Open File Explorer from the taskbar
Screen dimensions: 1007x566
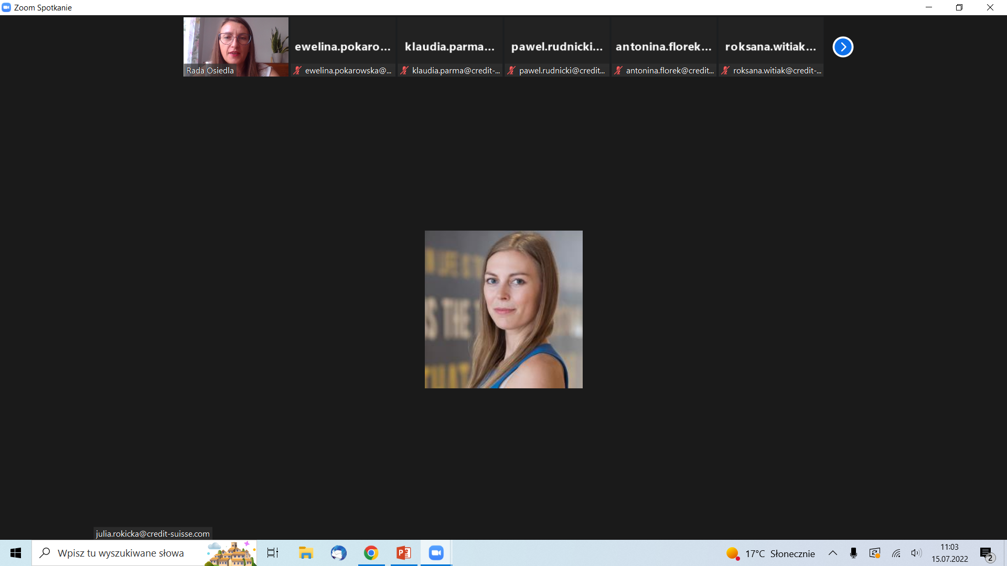306,553
